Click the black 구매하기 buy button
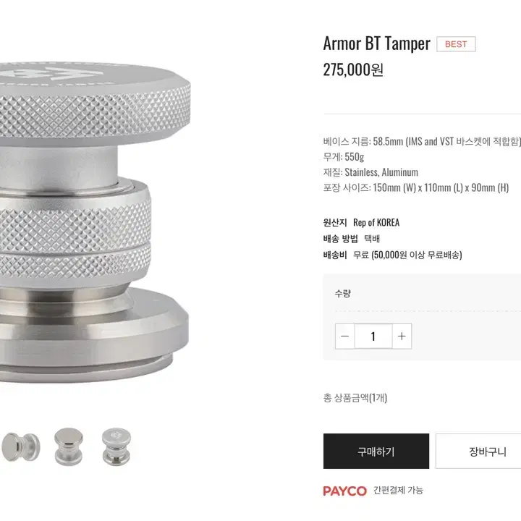The height and width of the screenshot is (521, 521). click(x=376, y=451)
